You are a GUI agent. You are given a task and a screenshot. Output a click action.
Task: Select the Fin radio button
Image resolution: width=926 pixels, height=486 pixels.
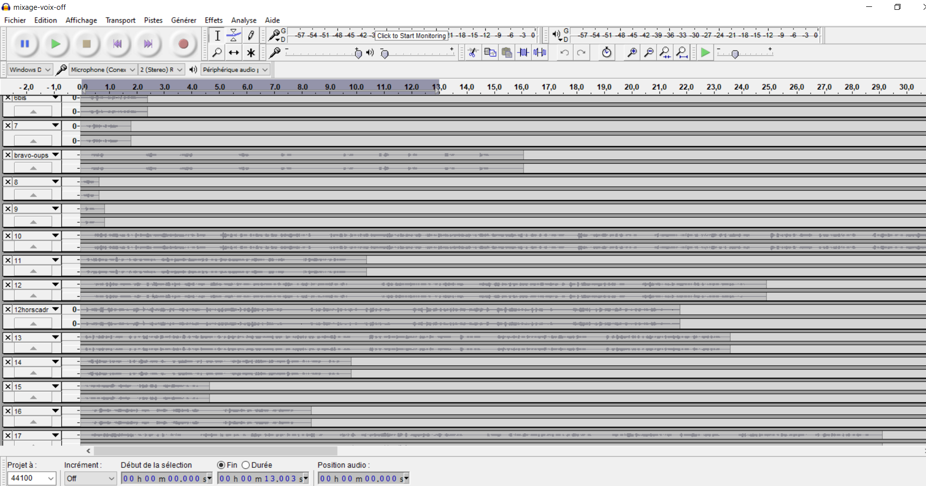[221, 465]
